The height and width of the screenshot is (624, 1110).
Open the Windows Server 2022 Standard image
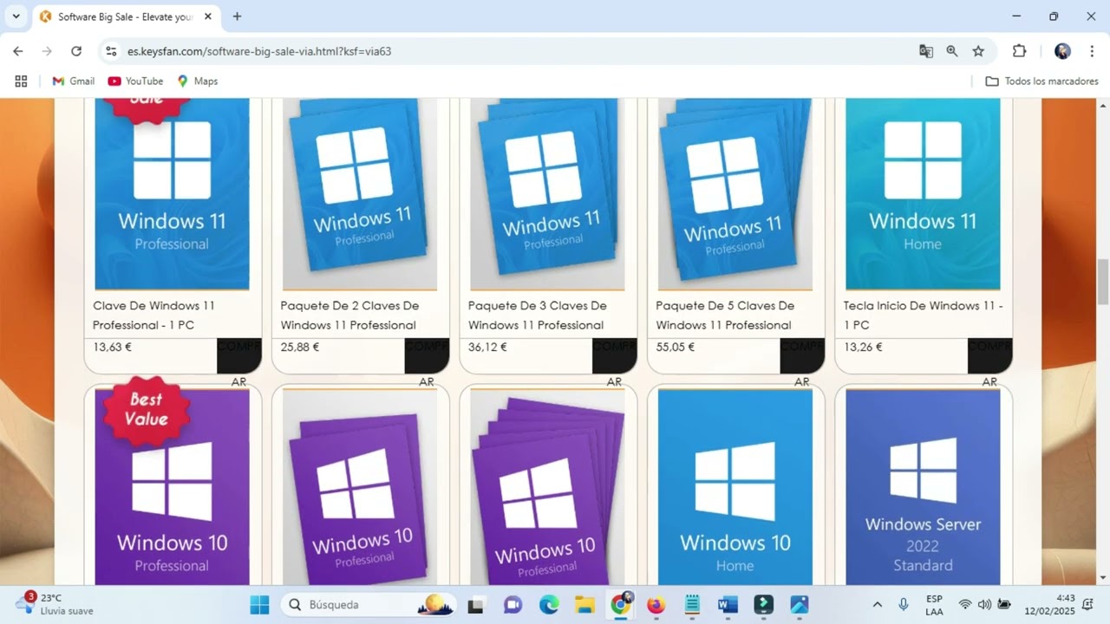pyautogui.click(x=923, y=487)
